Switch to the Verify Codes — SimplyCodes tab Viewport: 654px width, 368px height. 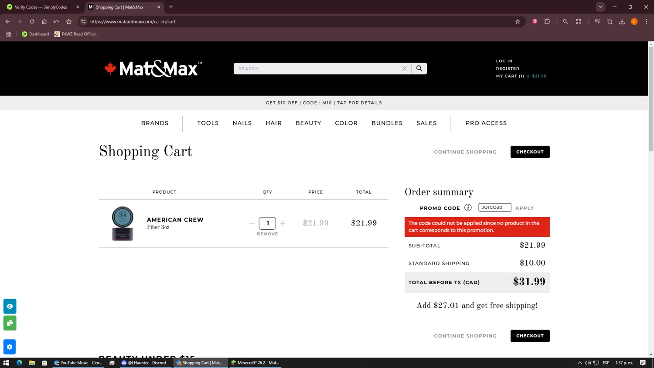click(41, 7)
